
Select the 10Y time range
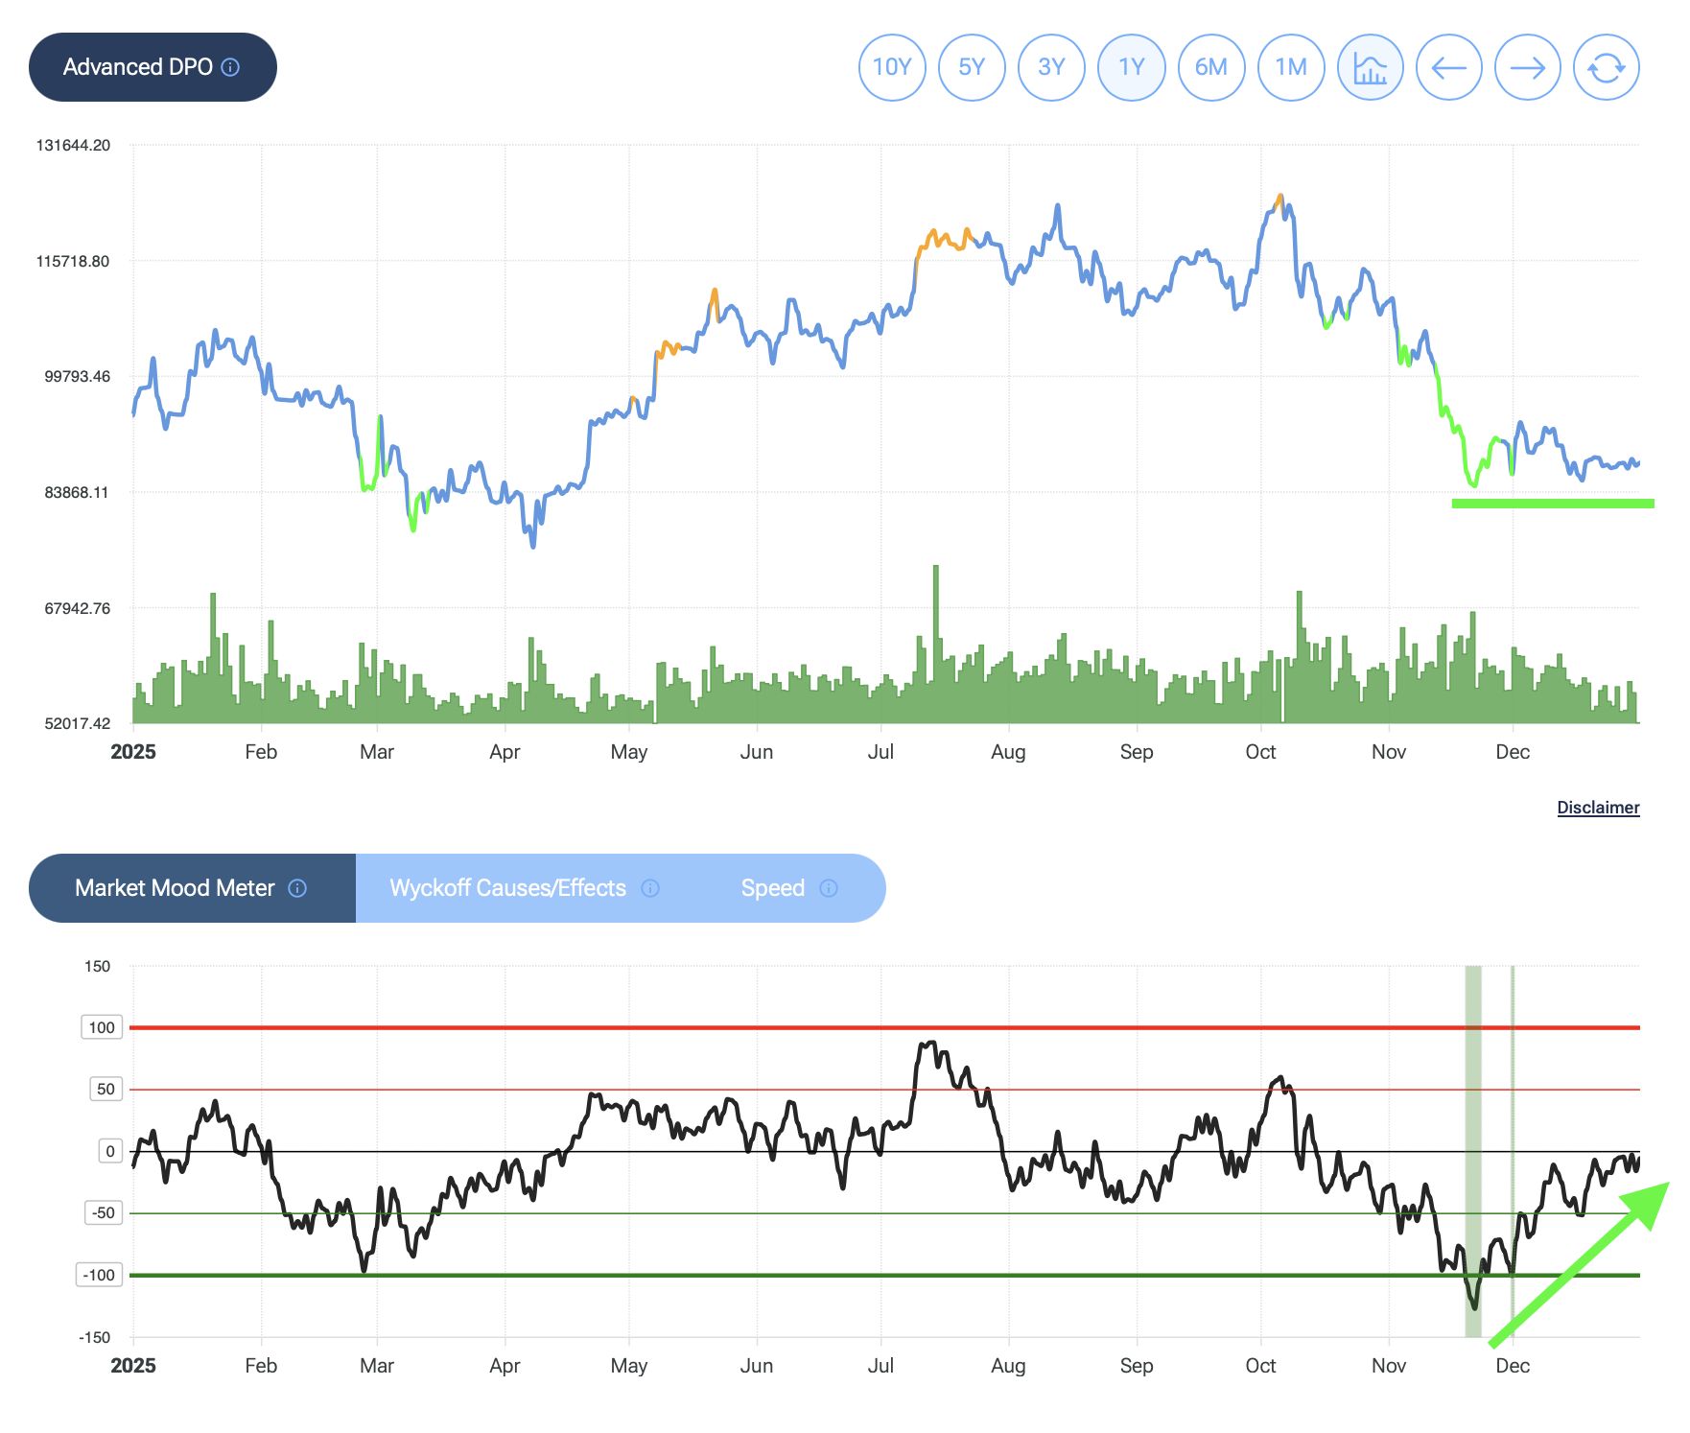[892, 67]
